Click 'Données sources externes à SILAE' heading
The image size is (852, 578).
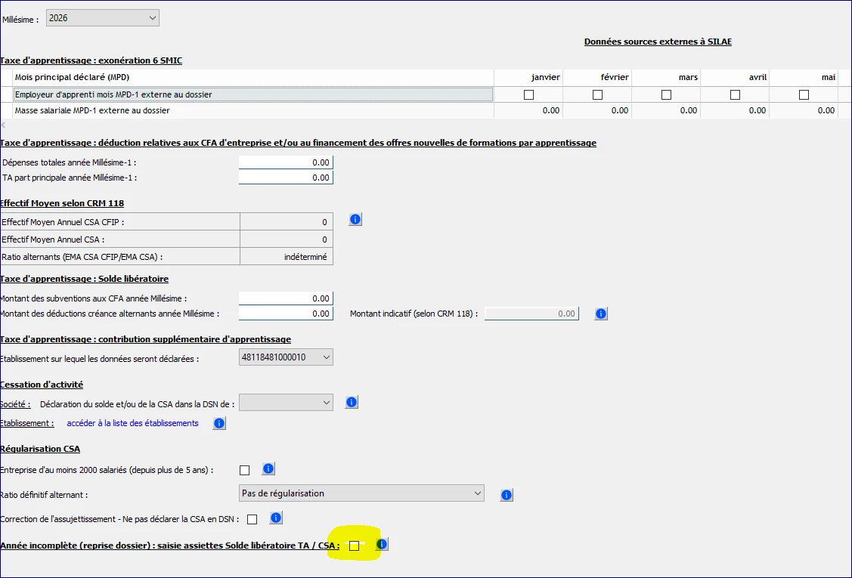pyautogui.click(x=658, y=42)
